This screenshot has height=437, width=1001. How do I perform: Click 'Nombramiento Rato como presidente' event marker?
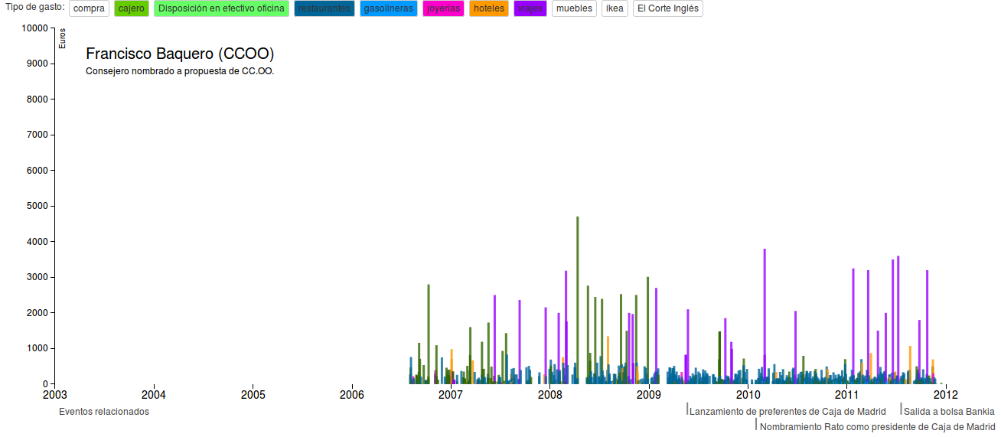coord(877,427)
